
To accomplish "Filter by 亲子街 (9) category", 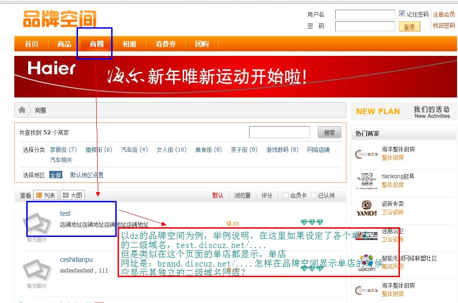I will tap(244, 150).
